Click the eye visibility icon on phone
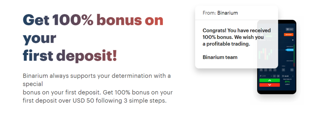Viewport: 315px width, 116px height. coord(283,70)
